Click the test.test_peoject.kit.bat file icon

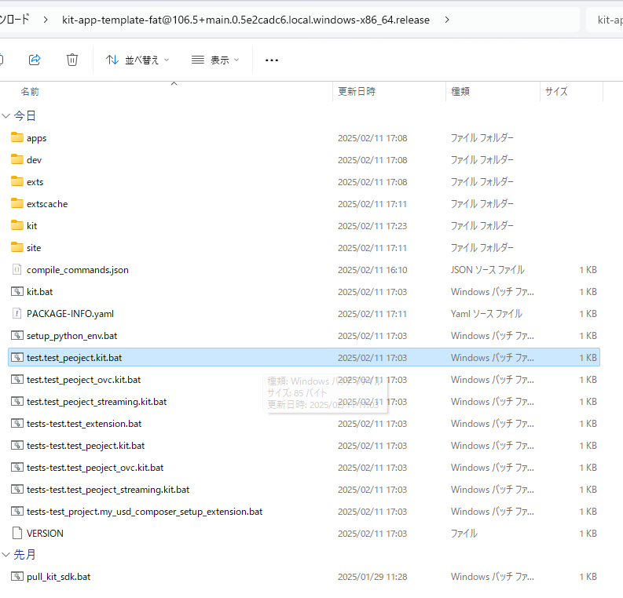[16, 358]
